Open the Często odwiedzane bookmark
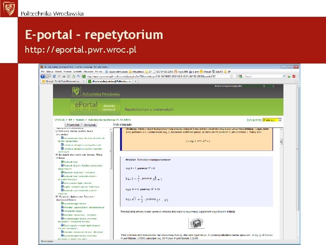The width and height of the screenshot is (326, 245). [116, 72]
